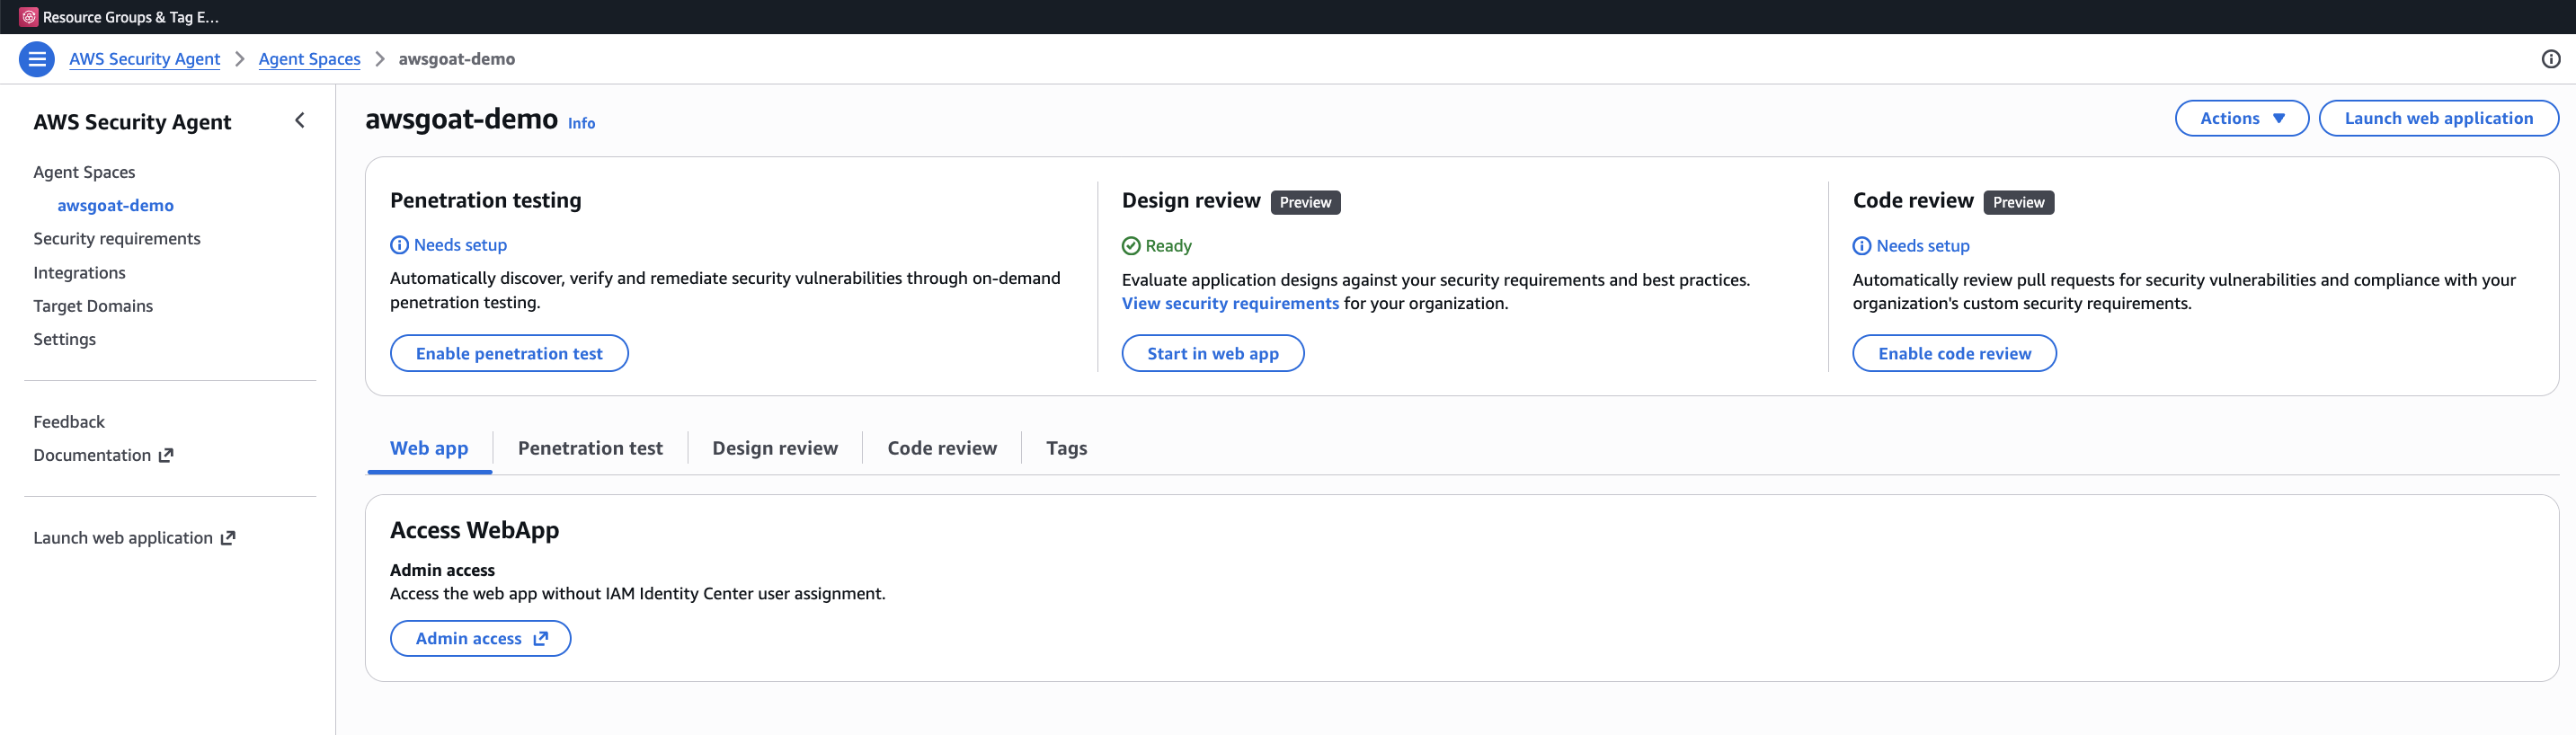Click the Penetration testing heading
The width and height of the screenshot is (2576, 735).
pyautogui.click(x=485, y=200)
